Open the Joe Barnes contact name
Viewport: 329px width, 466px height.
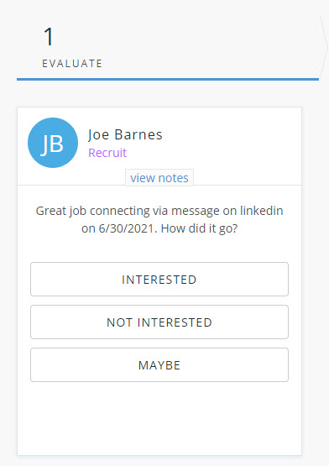(125, 134)
